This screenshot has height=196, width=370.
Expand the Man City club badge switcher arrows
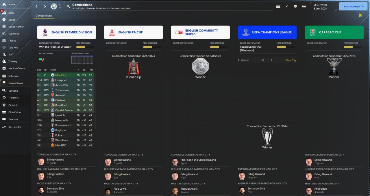60,6
